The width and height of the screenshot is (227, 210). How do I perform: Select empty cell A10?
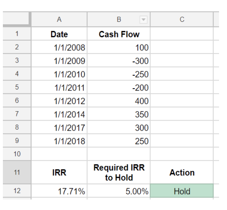(x=59, y=154)
